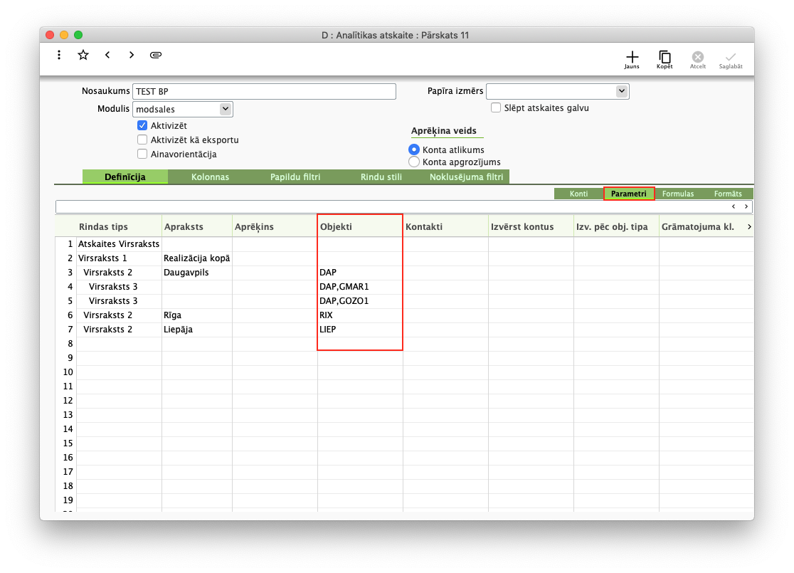Click the DAP object cell in row 3

tap(360, 272)
